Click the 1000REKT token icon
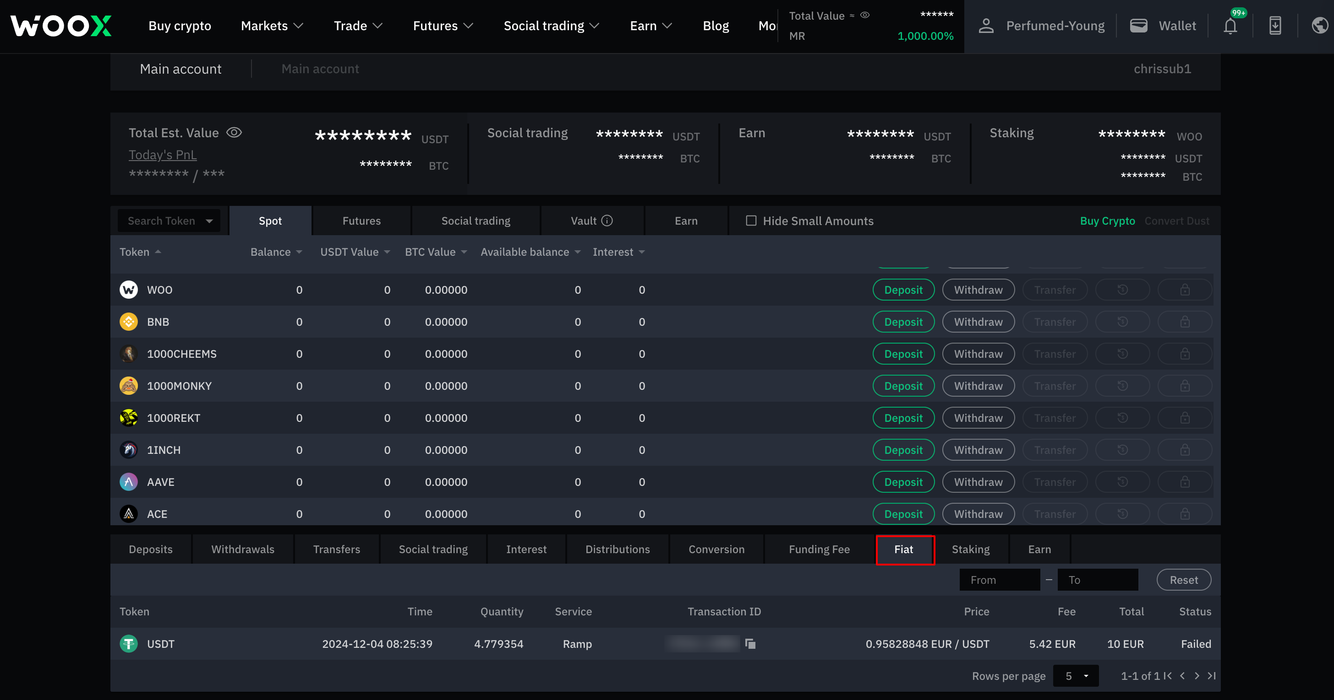This screenshot has width=1334, height=700. coord(128,418)
